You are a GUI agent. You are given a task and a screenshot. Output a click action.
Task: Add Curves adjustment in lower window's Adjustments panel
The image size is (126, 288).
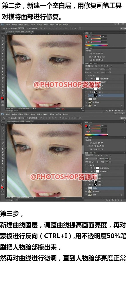click(97, 143)
